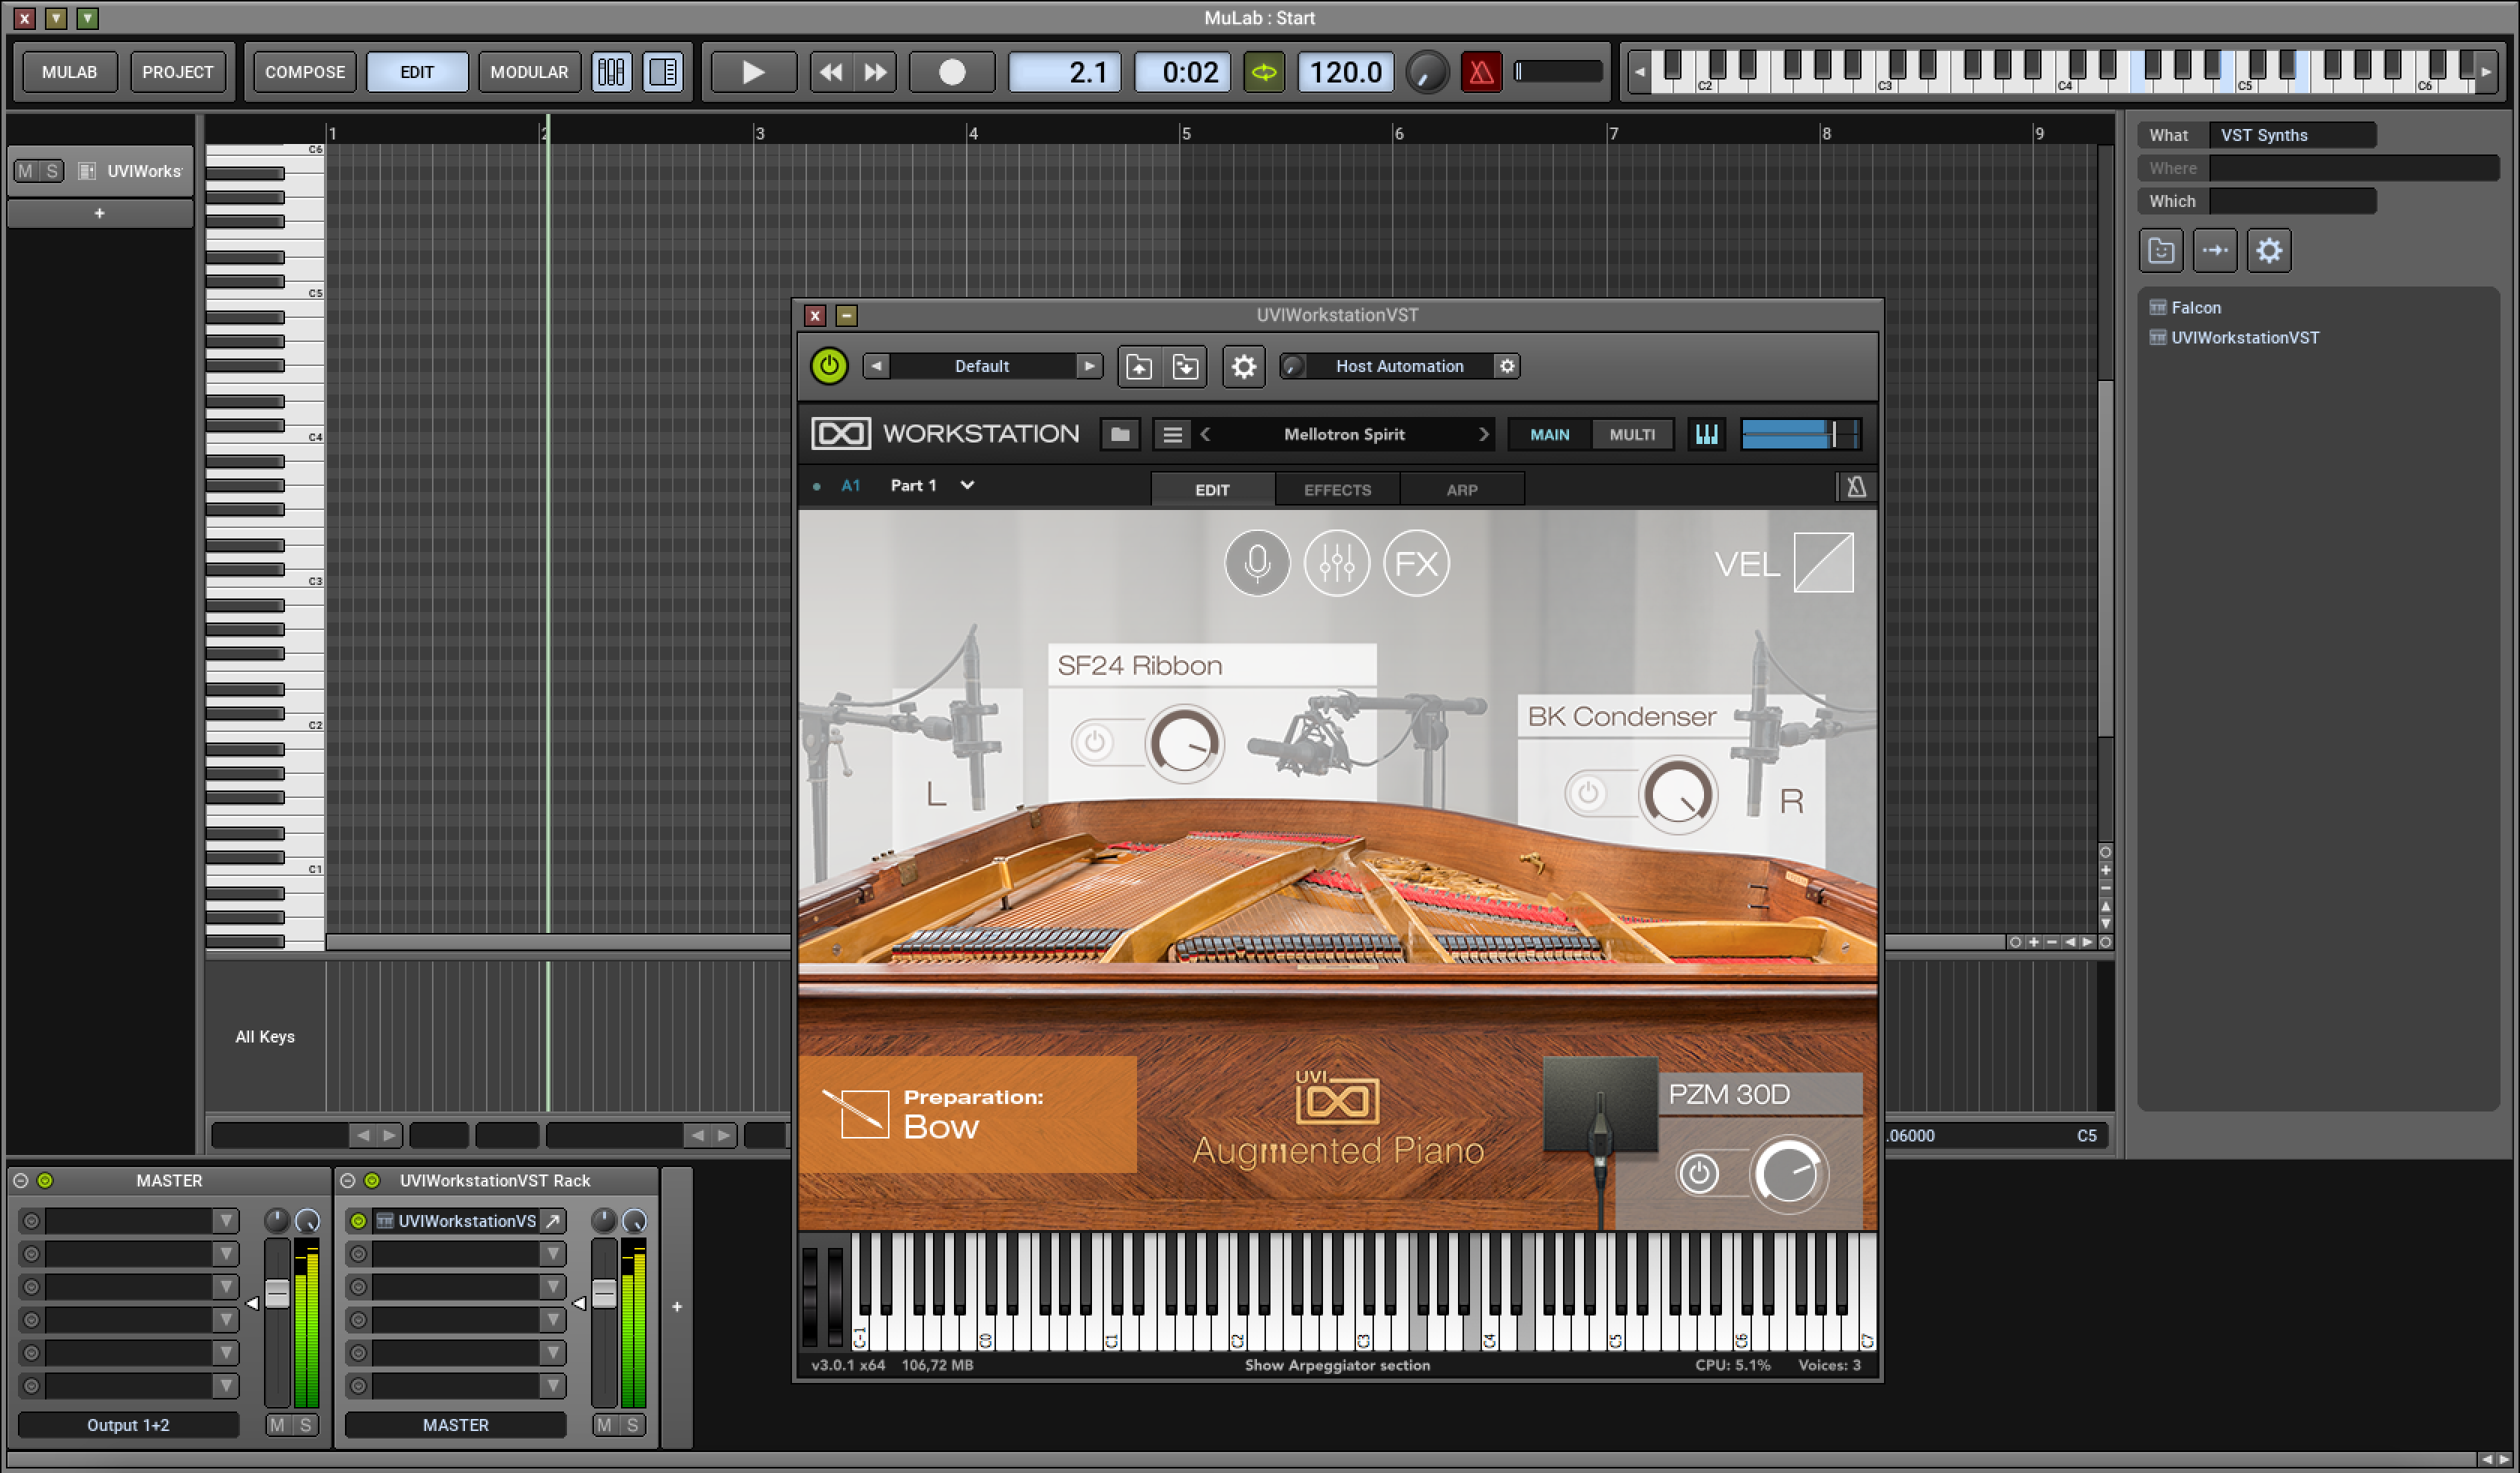The image size is (2520, 1473).
Task: Open the UVI Workstation folder browser icon
Action: pos(1120,434)
